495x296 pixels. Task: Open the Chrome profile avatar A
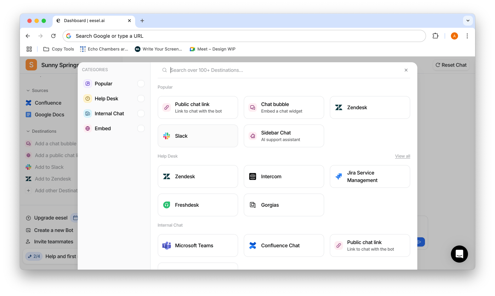pyautogui.click(x=454, y=36)
